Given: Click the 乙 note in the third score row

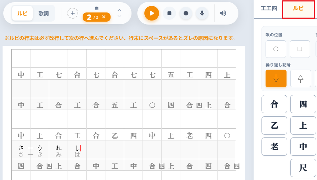Looking at the screenshot, I should 115,136.
